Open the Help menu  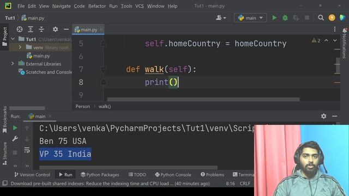pyautogui.click(x=172, y=6)
